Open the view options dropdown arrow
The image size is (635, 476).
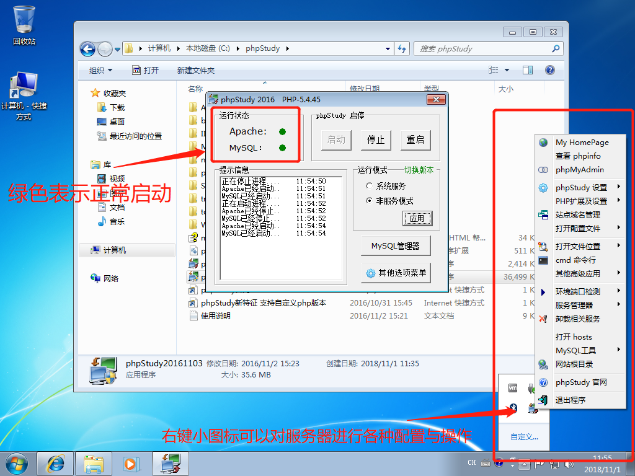[507, 70]
